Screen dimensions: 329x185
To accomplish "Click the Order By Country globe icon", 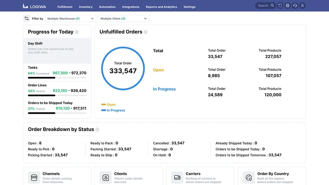I will click(x=249, y=178).
